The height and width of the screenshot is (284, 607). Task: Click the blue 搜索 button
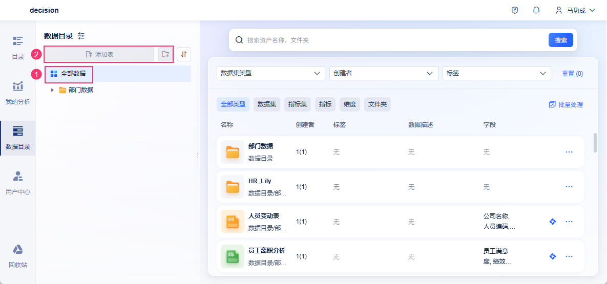click(x=560, y=40)
